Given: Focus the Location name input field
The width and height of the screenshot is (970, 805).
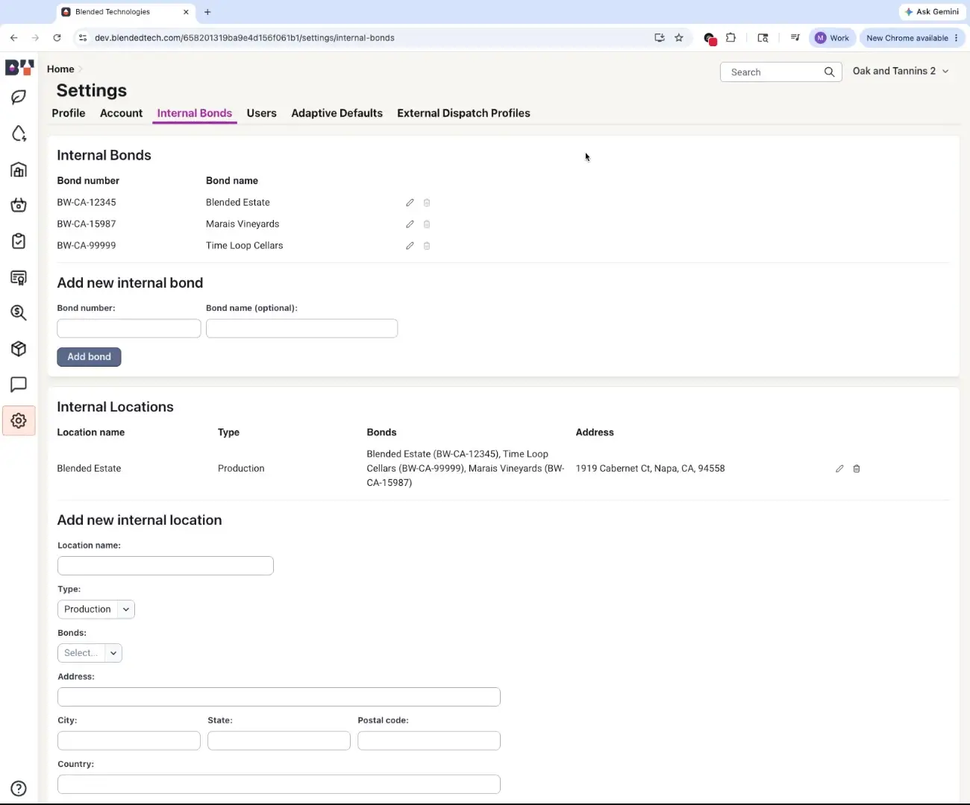Looking at the screenshot, I should pos(166,566).
